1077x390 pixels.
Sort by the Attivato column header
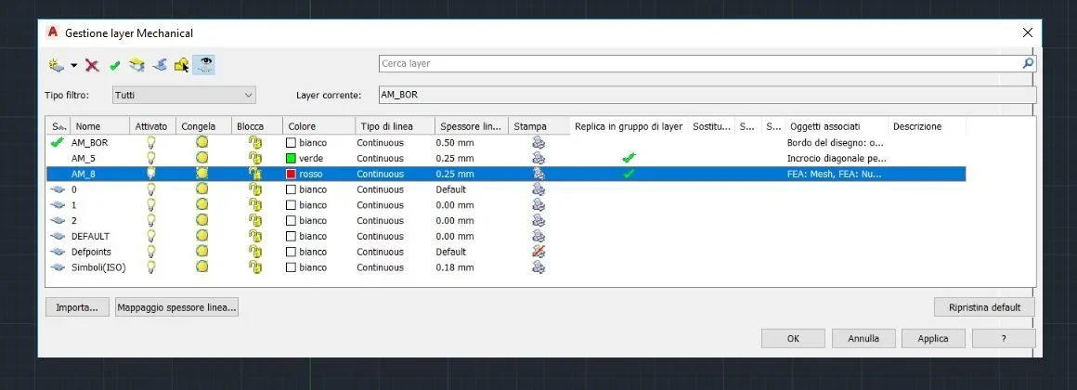click(x=153, y=126)
